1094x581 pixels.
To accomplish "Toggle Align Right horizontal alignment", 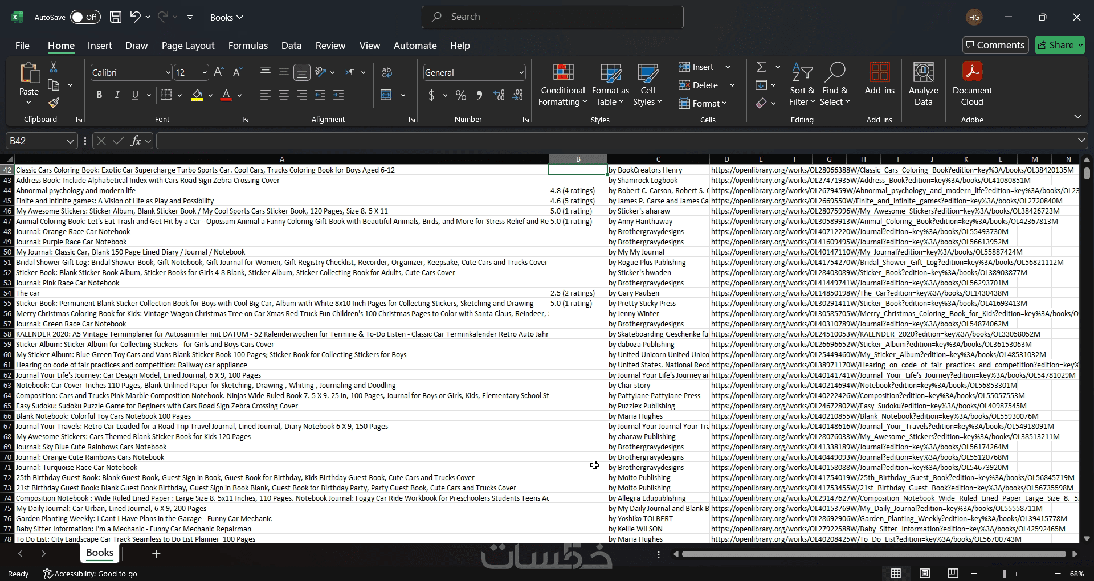I will click(302, 95).
